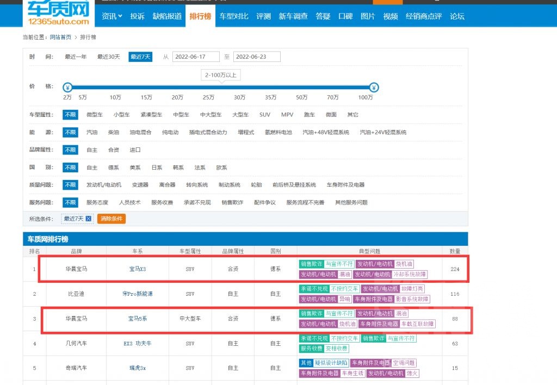This screenshot has height=385, width=557.
Task: Open the 投诉 navigation tab
Action: click(138, 16)
